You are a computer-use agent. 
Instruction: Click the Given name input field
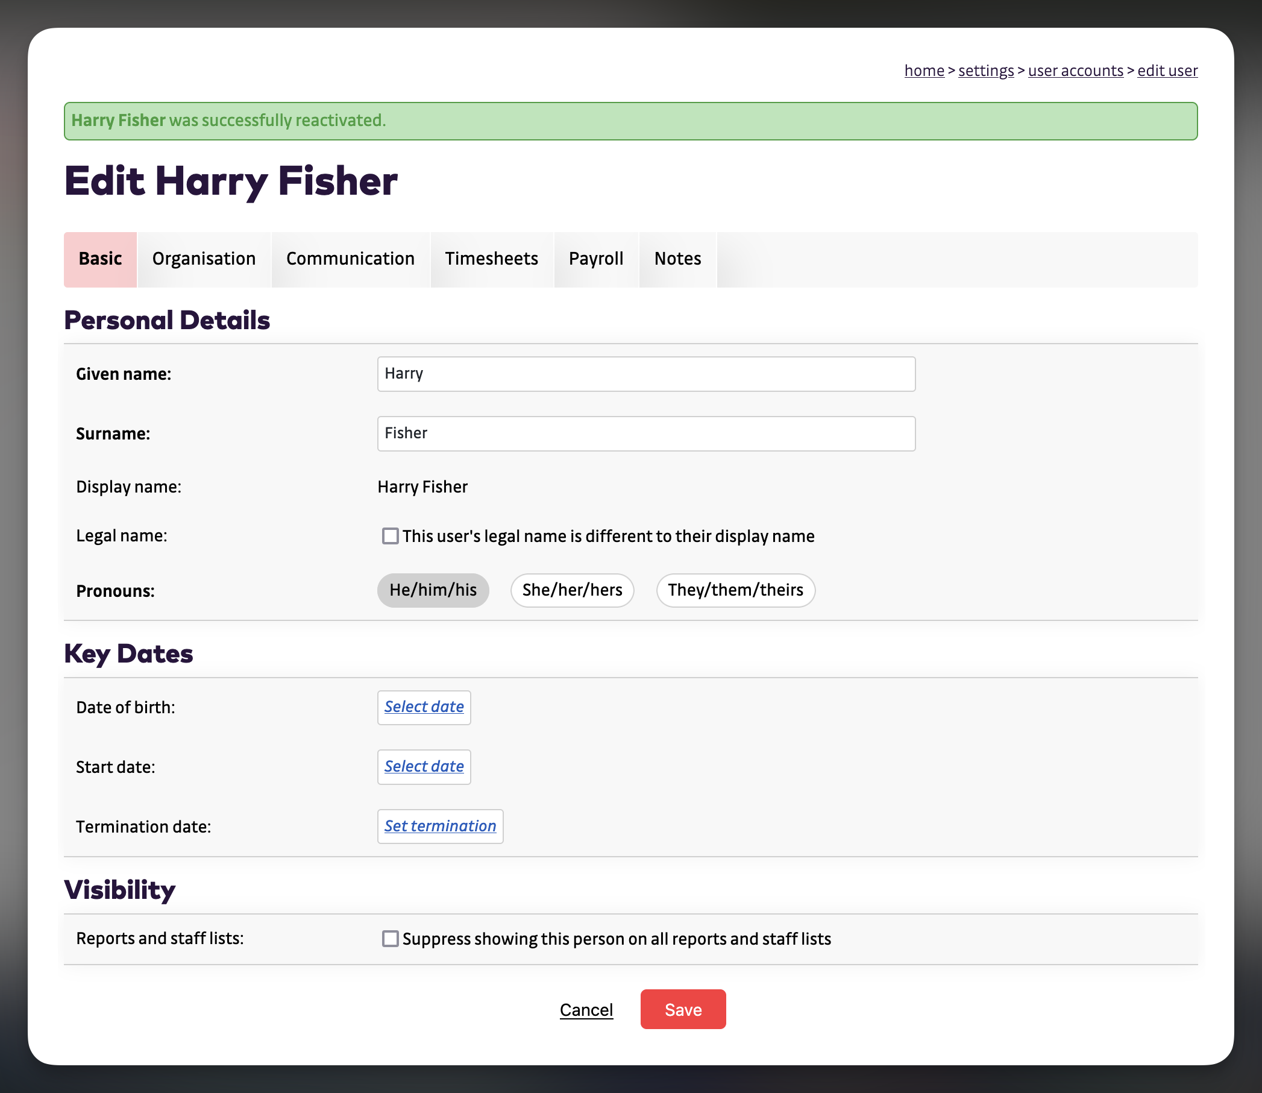pos(645,374)
